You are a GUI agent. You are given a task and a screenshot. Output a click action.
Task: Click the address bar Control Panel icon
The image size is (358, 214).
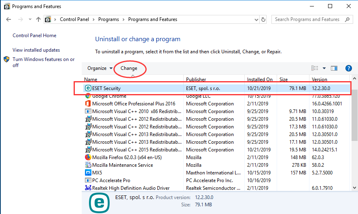(x=48, y=19)
